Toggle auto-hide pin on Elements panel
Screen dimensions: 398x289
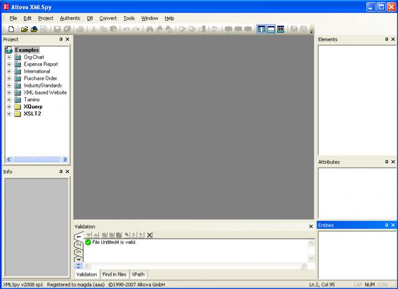pos(386,39)
